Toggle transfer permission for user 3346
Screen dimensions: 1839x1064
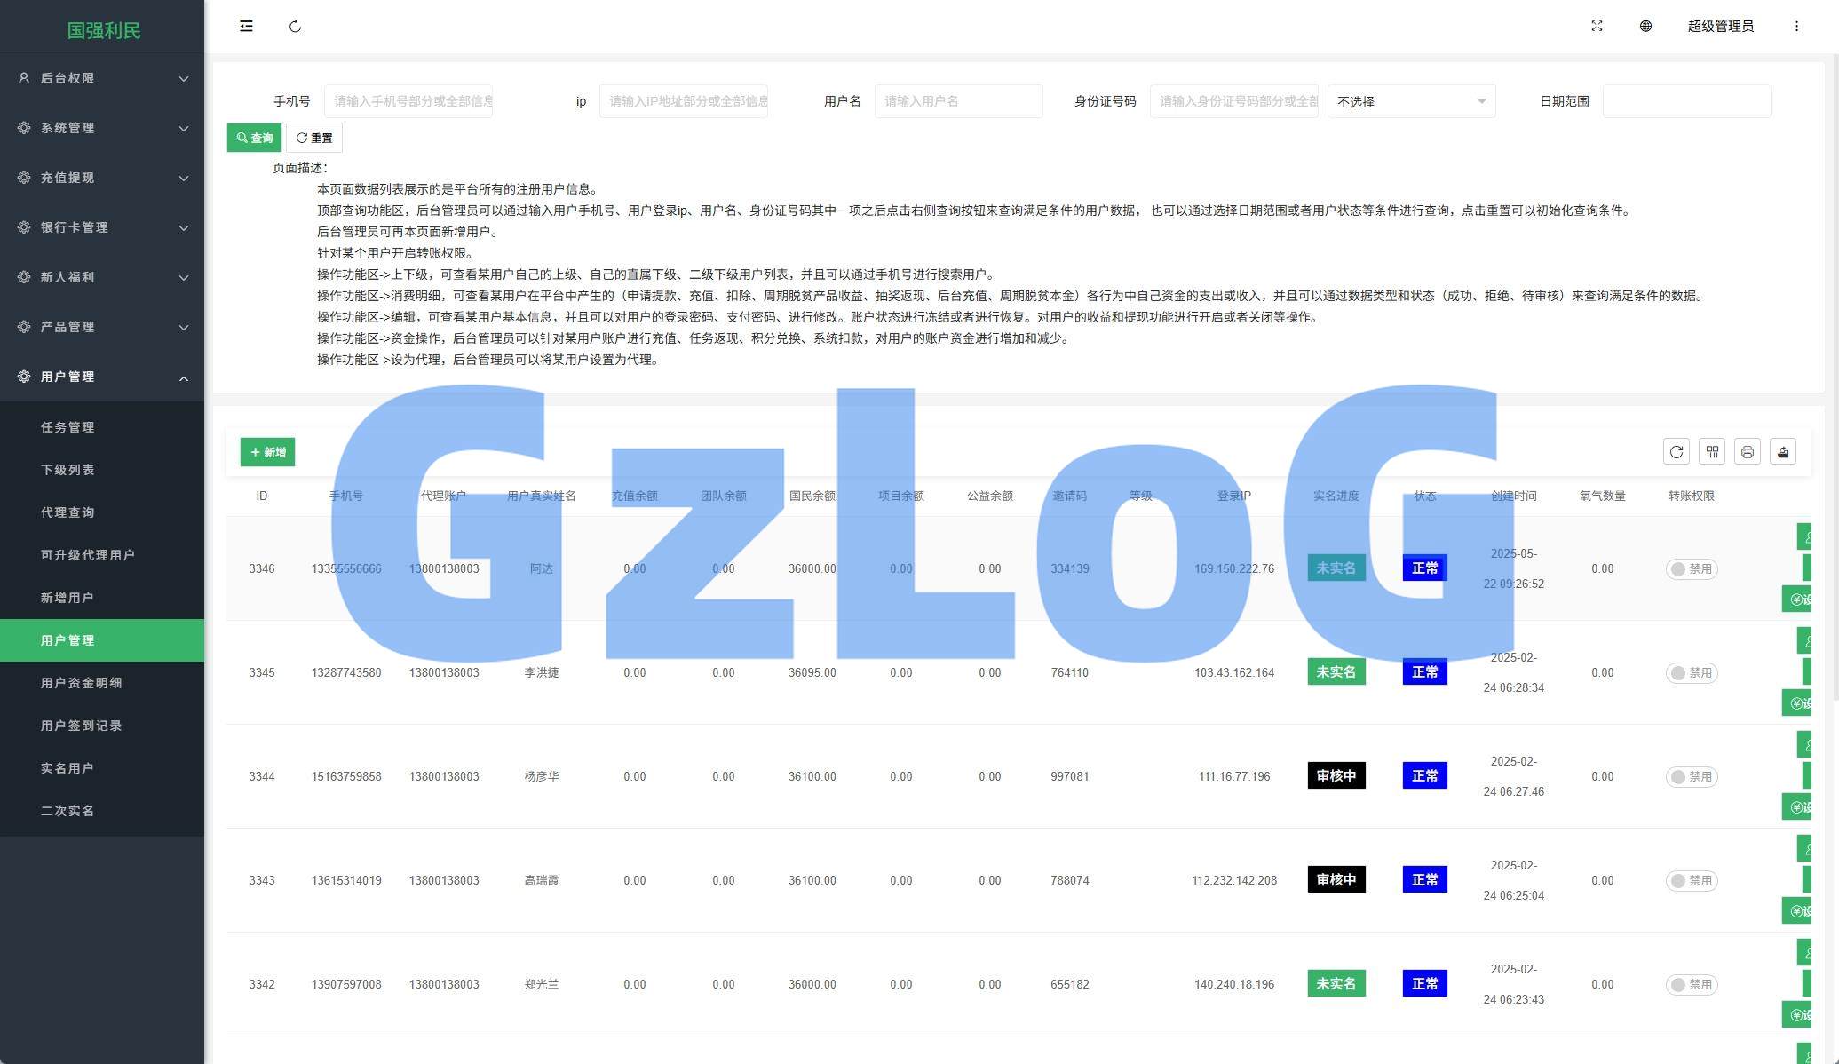1691,569
